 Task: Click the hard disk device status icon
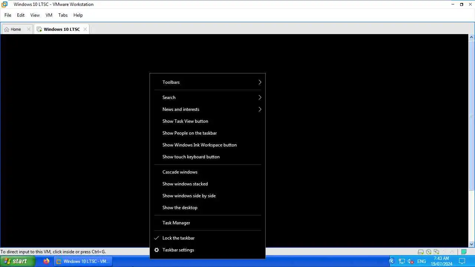tap(420, 252)
